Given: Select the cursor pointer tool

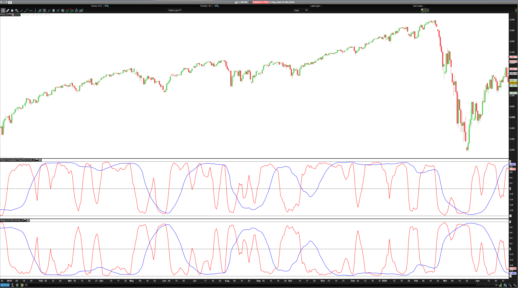Looking at the screenshot, I should (3, 11).
